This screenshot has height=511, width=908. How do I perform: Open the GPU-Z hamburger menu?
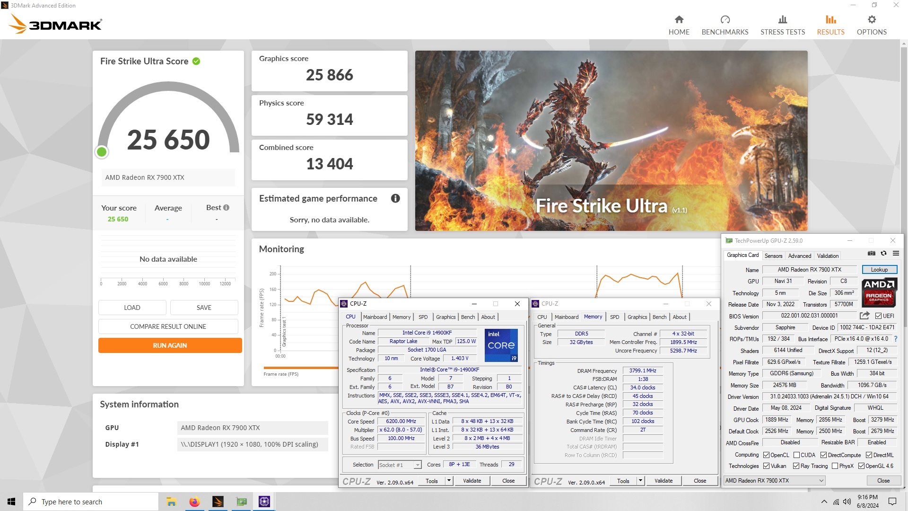coord(896,254)
